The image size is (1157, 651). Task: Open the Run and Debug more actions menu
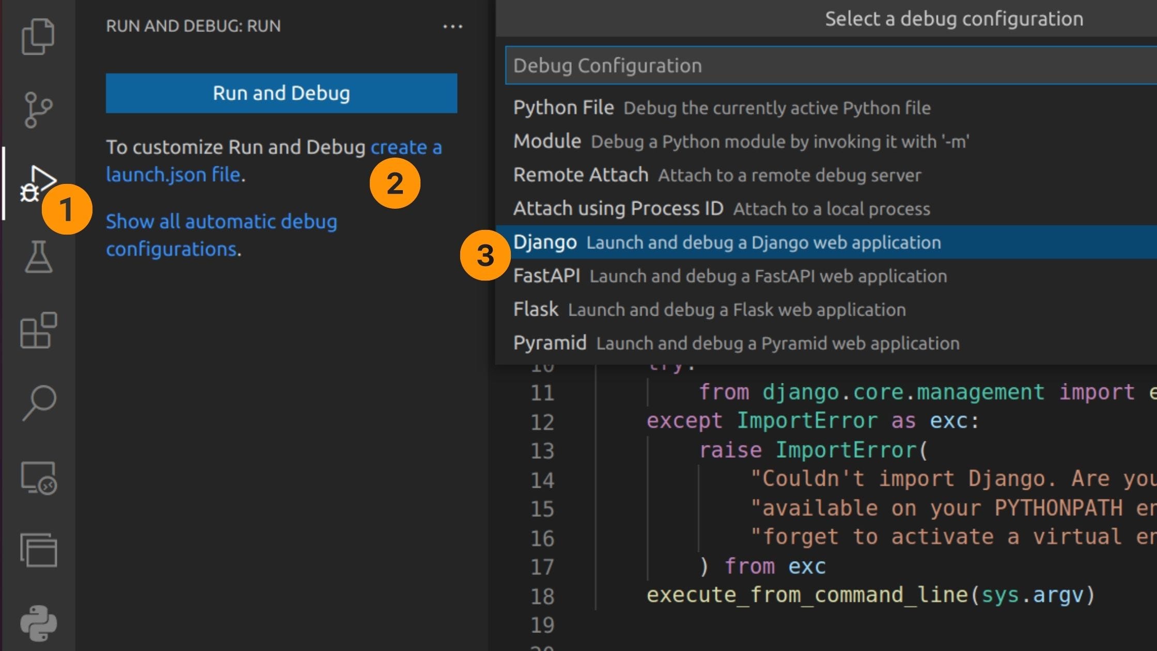point(452,26)
